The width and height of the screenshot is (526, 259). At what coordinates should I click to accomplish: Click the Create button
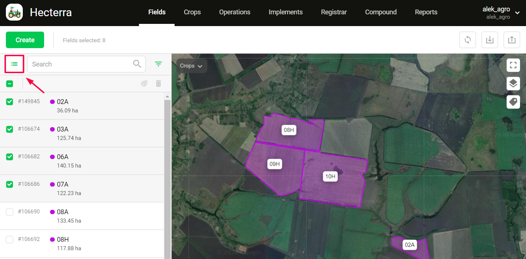[x=25, y=40]
